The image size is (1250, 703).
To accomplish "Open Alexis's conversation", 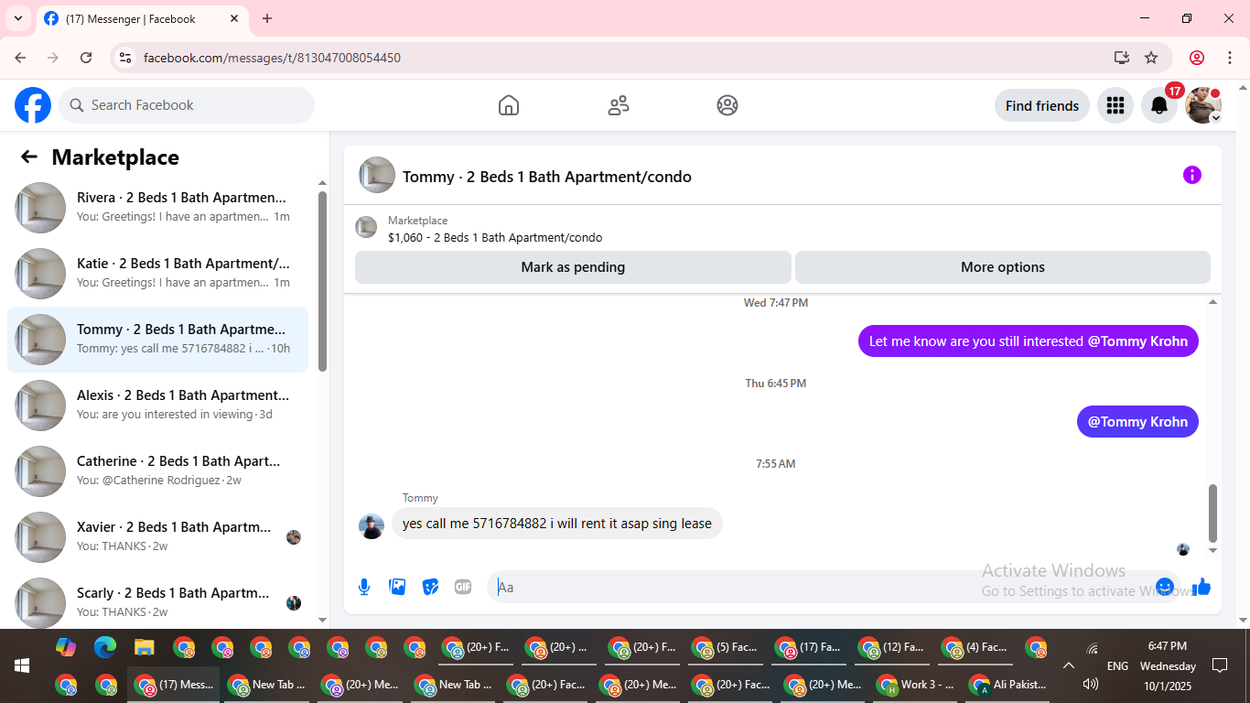I will [x=158, y=406].
